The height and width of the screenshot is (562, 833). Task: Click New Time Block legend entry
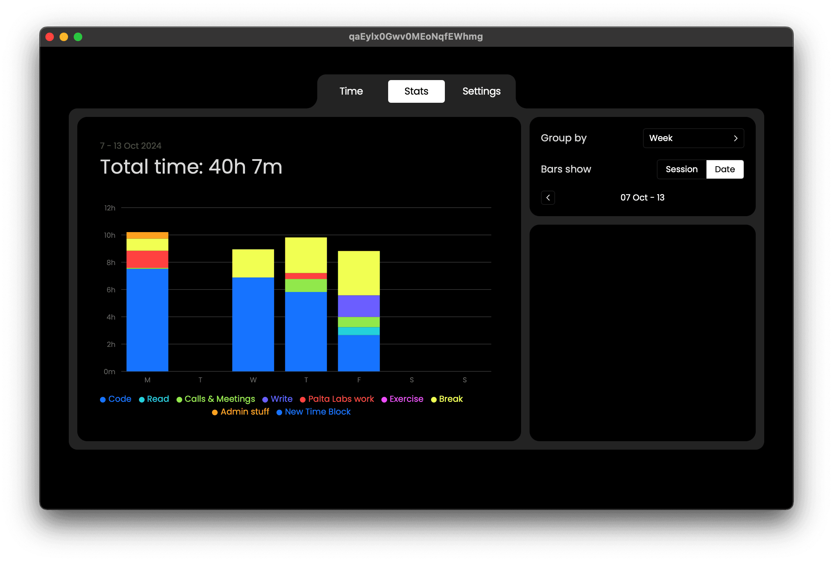tap(317, 412)
